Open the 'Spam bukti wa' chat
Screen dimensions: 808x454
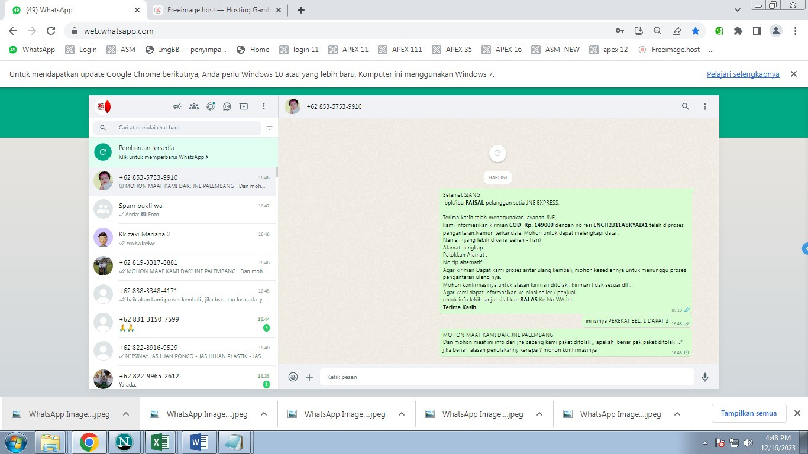pos(182,210)
